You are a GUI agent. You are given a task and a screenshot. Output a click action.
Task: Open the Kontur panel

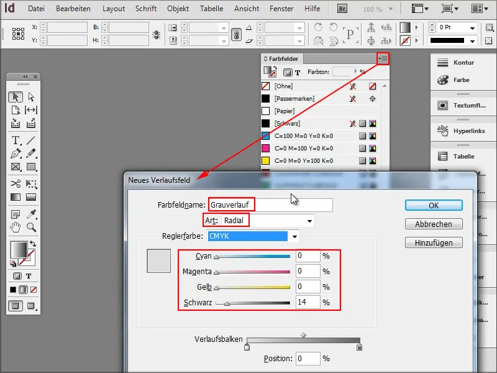[x=463, y=63]
